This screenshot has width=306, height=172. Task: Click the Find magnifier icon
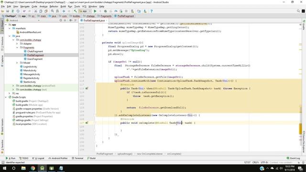click(x=52, y=11)
